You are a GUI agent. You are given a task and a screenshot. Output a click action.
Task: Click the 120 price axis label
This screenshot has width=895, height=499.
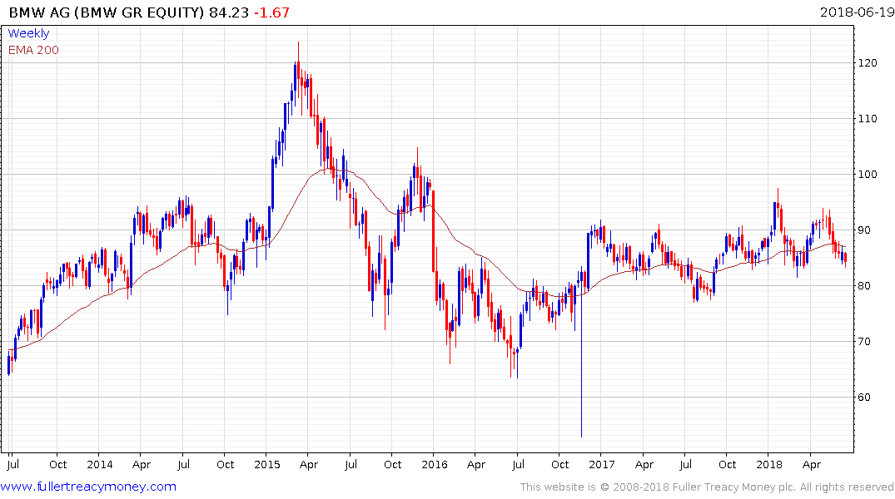[x=868, y=62]
